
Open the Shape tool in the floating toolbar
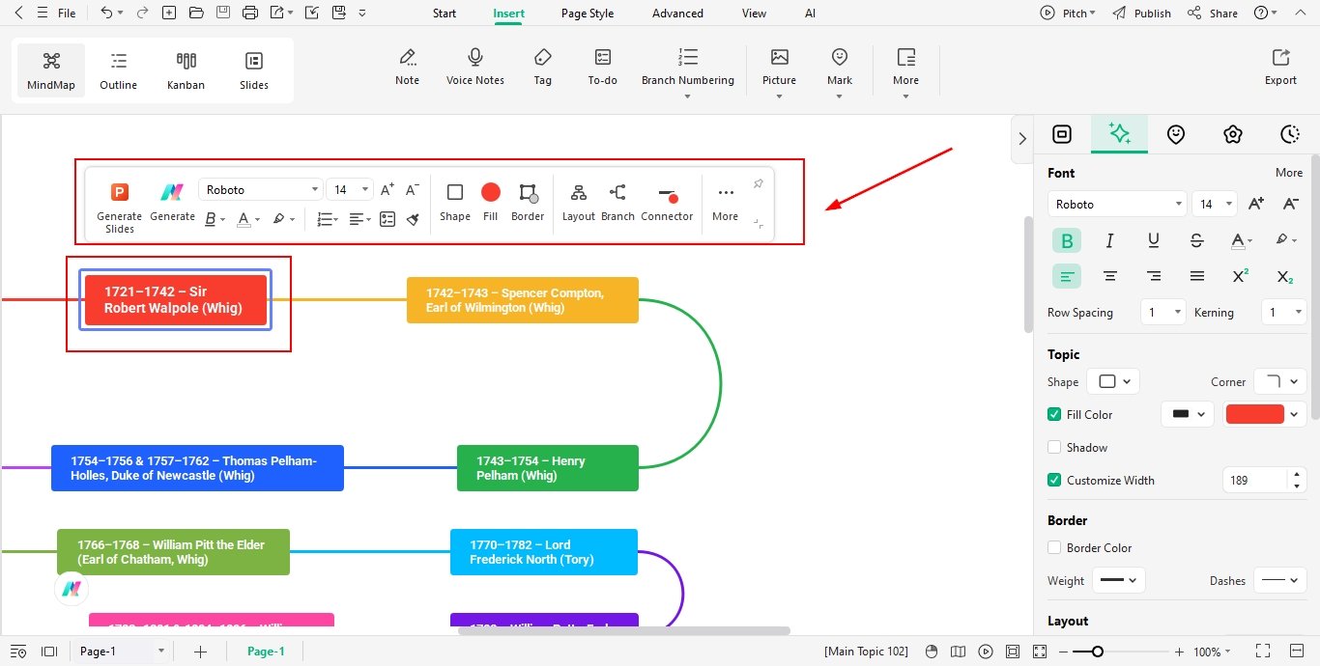[455, 203]
